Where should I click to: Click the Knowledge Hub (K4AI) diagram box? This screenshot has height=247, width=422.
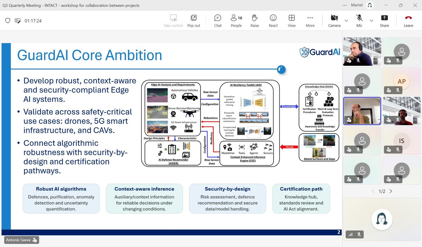(x=318, y=107)
